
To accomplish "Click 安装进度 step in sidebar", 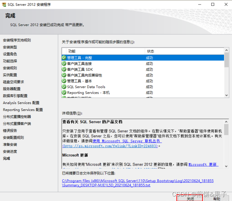I will tap(10, 152).
